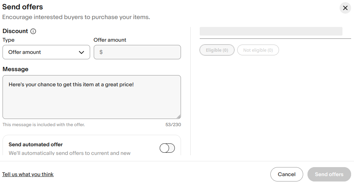Click the gray loading bar above tabs

pos(271,31)
